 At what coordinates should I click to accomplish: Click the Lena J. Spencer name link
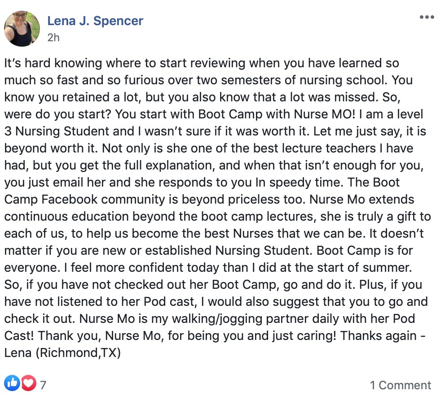click(95, 21)
